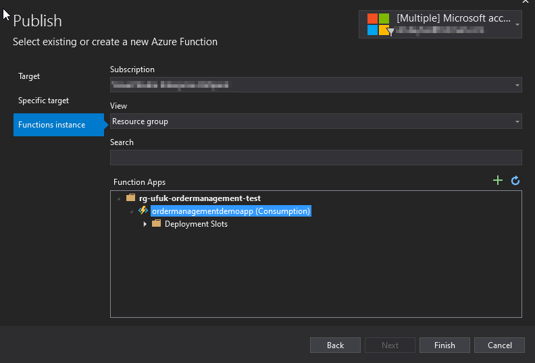Viewport: 535px width, 363px height.
Task: Click the Finish button
Action: tap(444, 345)
